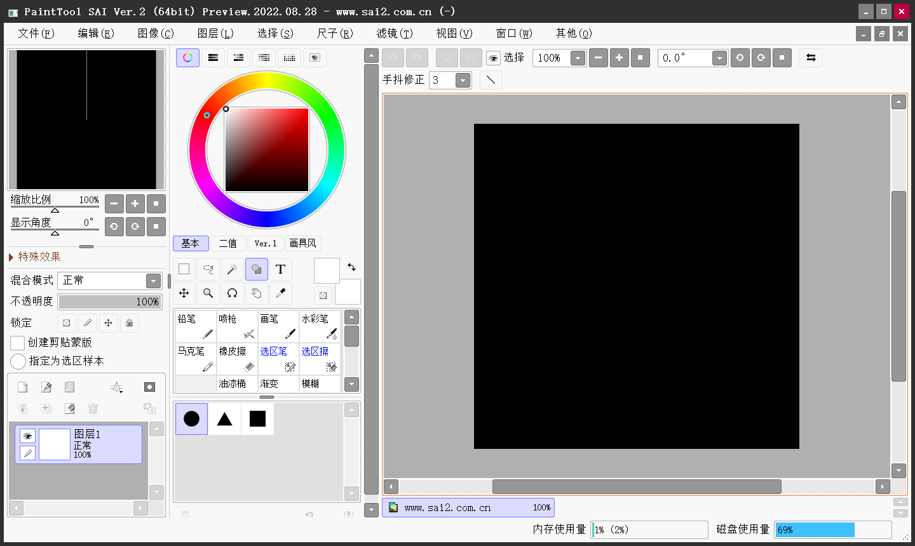The image size is (915, 546).
Task: Select the lasso selection tool
Action: 208,269
